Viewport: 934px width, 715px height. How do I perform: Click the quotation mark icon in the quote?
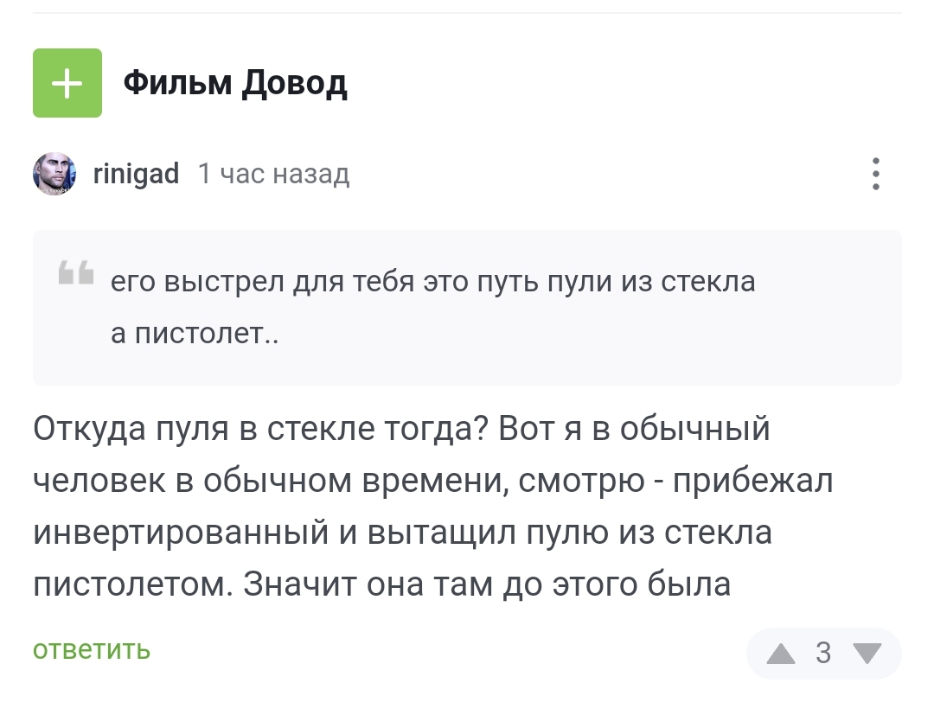(76, 273)
